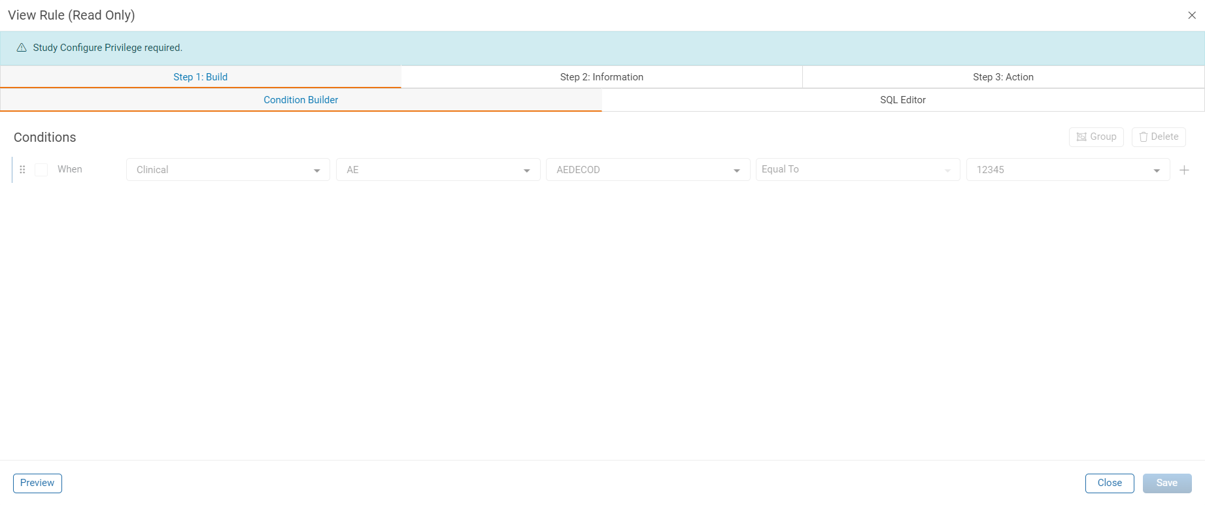This screenshot has width=1205, height=505.
Task: Switch to the SQL Editor tab
Action: click(903, 100)
